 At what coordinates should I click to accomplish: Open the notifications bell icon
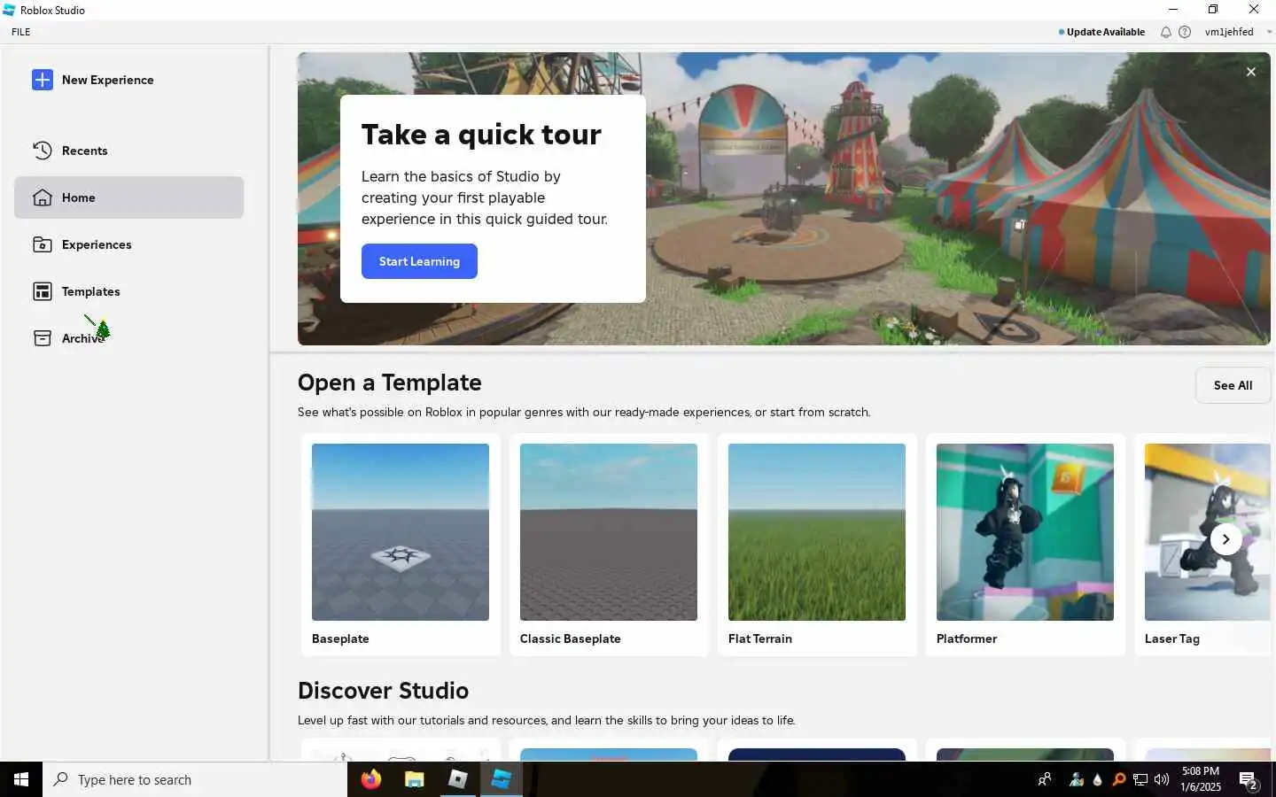(x=1166, y=32)
